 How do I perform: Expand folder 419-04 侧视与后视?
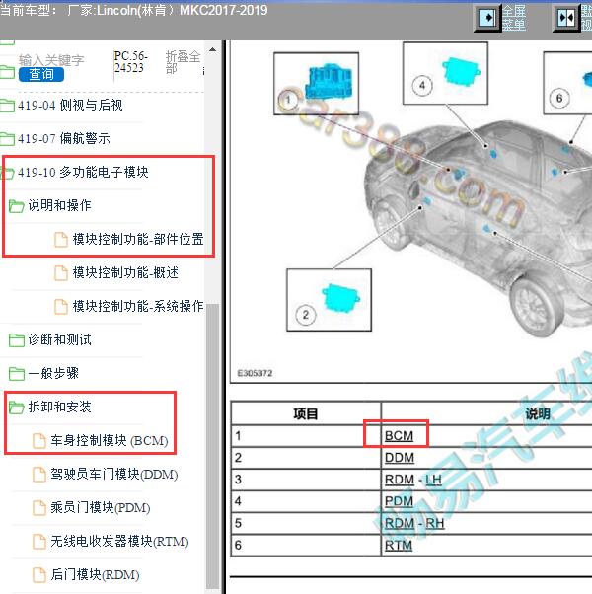click(x=70, y=105)
